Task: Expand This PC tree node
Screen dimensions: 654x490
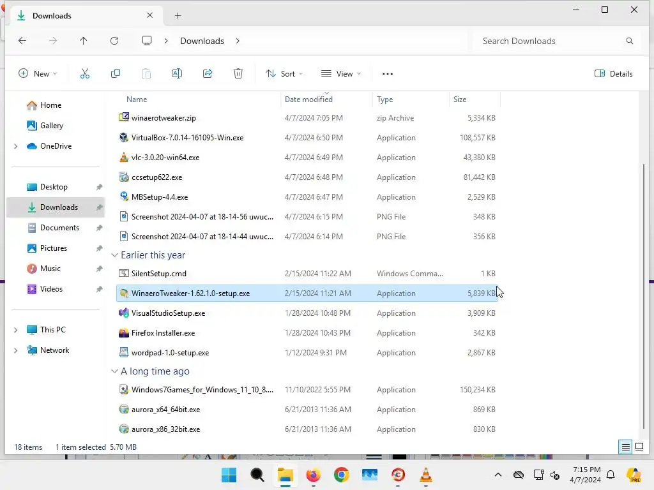Action: pyautogui.click(x=16, y=330)
